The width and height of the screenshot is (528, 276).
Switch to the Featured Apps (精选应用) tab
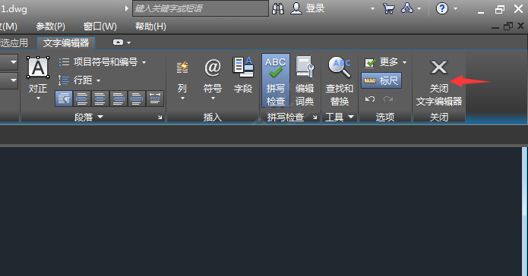tap(14, 43)
